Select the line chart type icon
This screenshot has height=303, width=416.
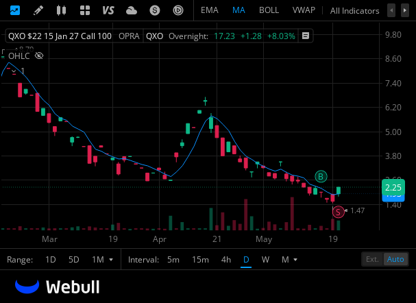(15, 10)
